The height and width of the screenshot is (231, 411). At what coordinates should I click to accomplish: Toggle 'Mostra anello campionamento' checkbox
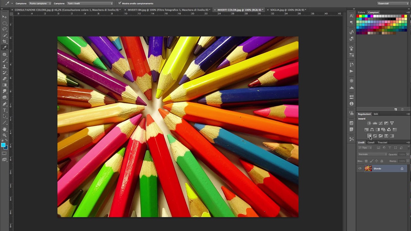[x=120, y=3]
